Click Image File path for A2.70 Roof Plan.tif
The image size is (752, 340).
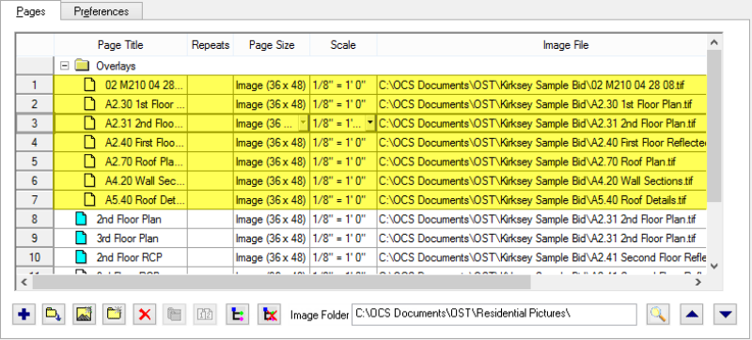527,162
